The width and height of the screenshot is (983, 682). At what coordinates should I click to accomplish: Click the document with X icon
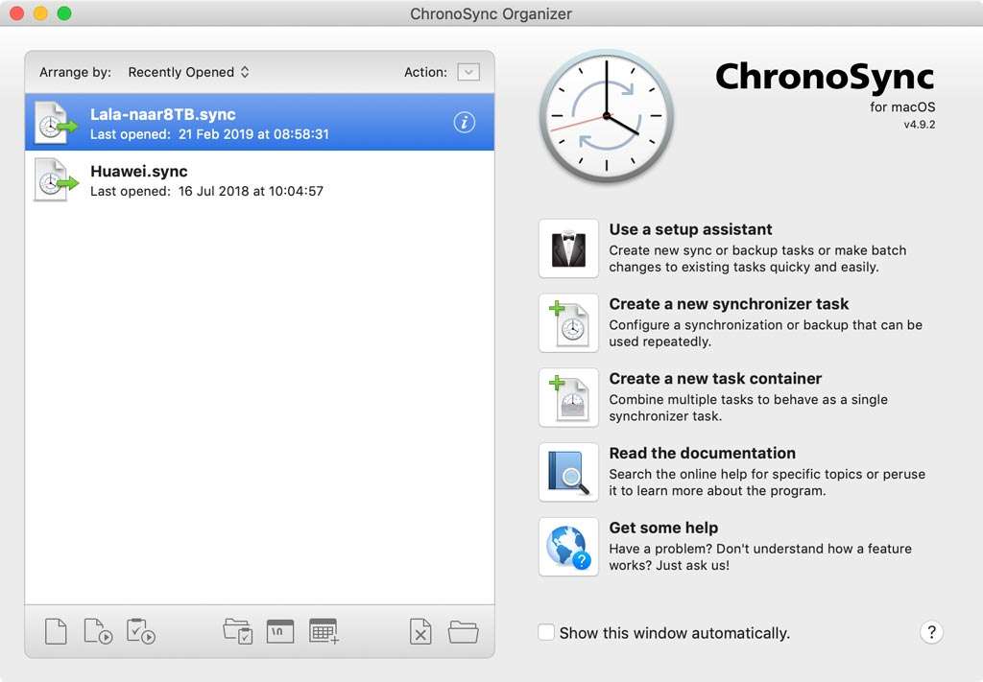point(420,631)
